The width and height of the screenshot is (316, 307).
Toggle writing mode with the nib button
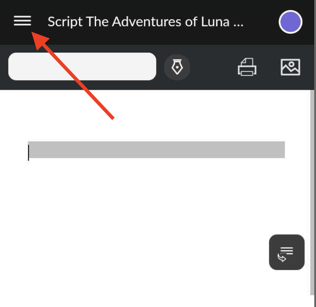(177, 67)
